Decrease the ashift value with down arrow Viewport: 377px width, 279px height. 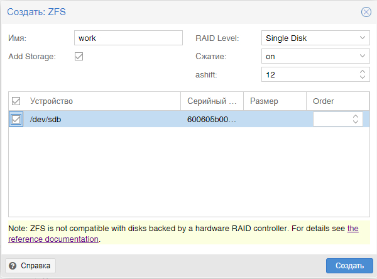pos(363,77)
